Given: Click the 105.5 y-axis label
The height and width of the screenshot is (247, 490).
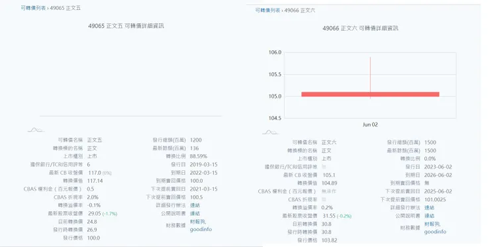Looking at the screenshot, I should click(x=275, y=74).
